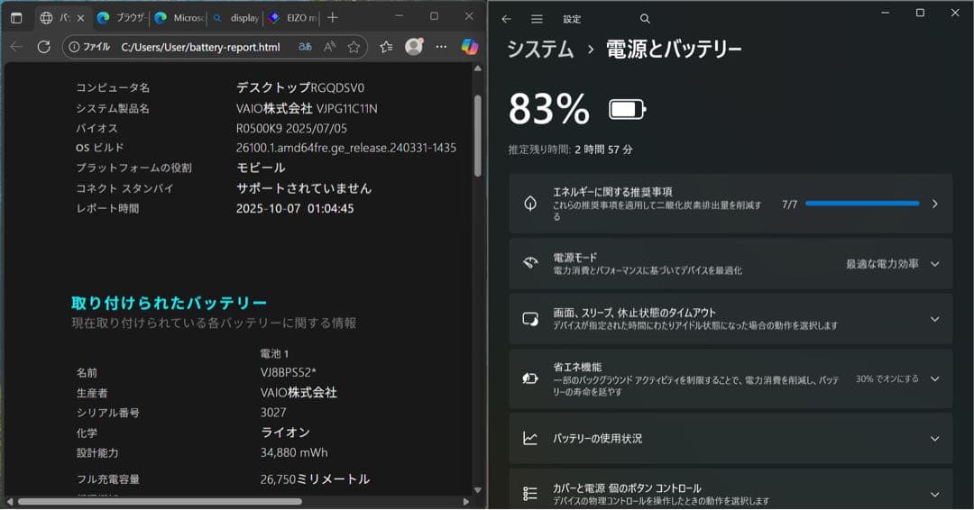Reload the battery report page
The width and height of the screenshot is (974, 510).
43,47
